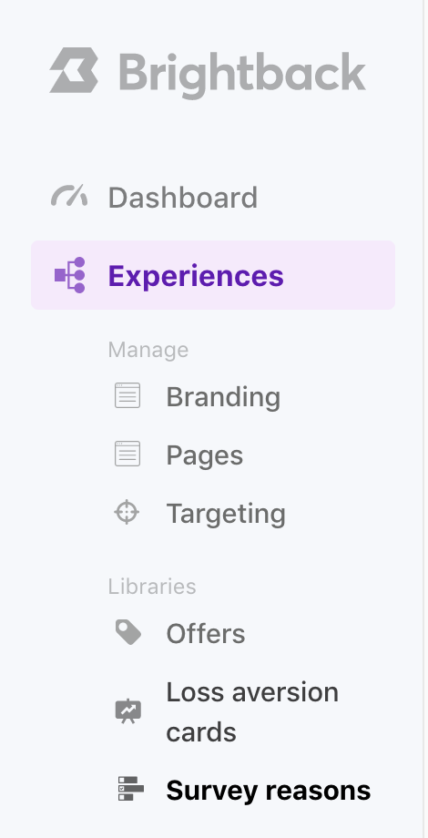Click the Manage section heading

148,350
